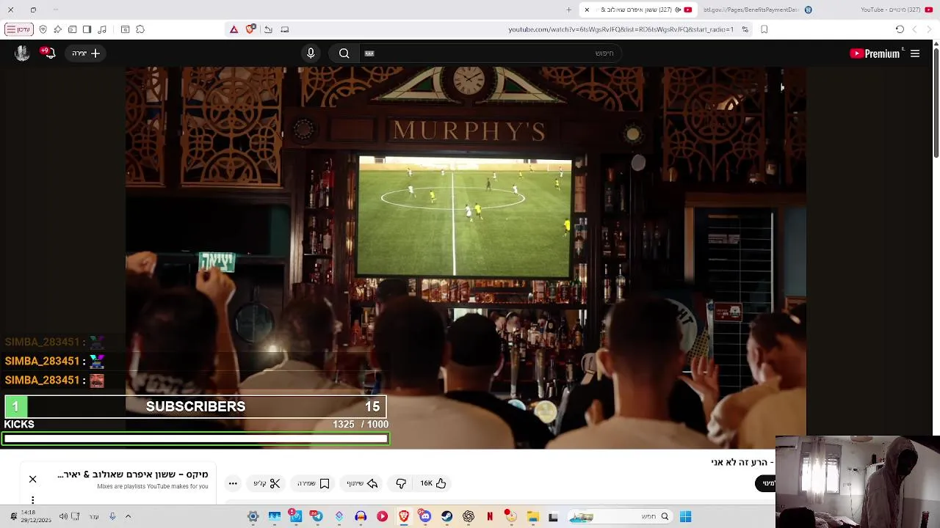Click the Clip (קליפ) scissors button
Screen dimensions: 940x528
267,483
